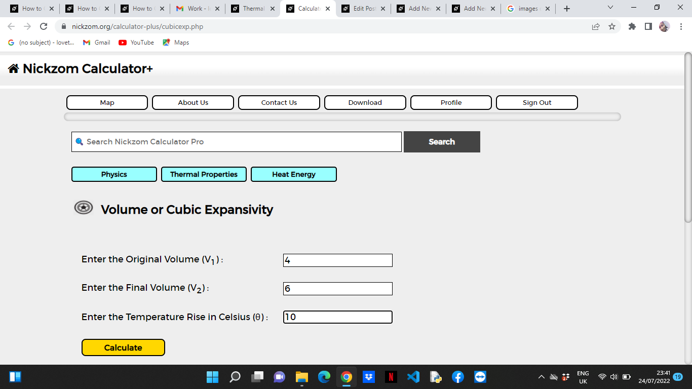Image resolution: width=692 pixels, height=389 pixels.
Task: Open the YouTube bookmark
Action: tap(136, 43)
